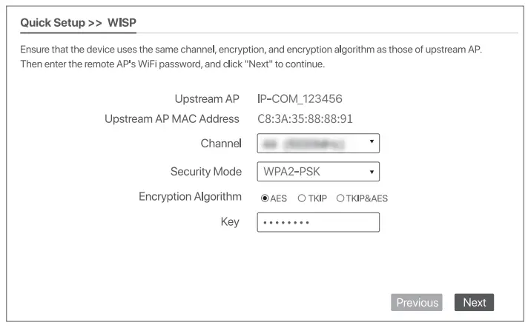This screenshot has width=528, height=328.
Task: Click the IP-COM_123456 upstream AP name
Action: 299,99
